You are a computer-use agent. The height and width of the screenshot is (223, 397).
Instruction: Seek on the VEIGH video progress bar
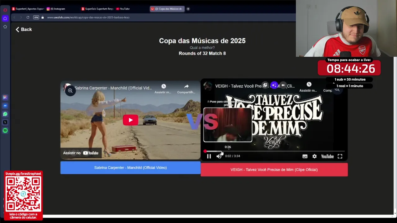[x=274, y=151]
